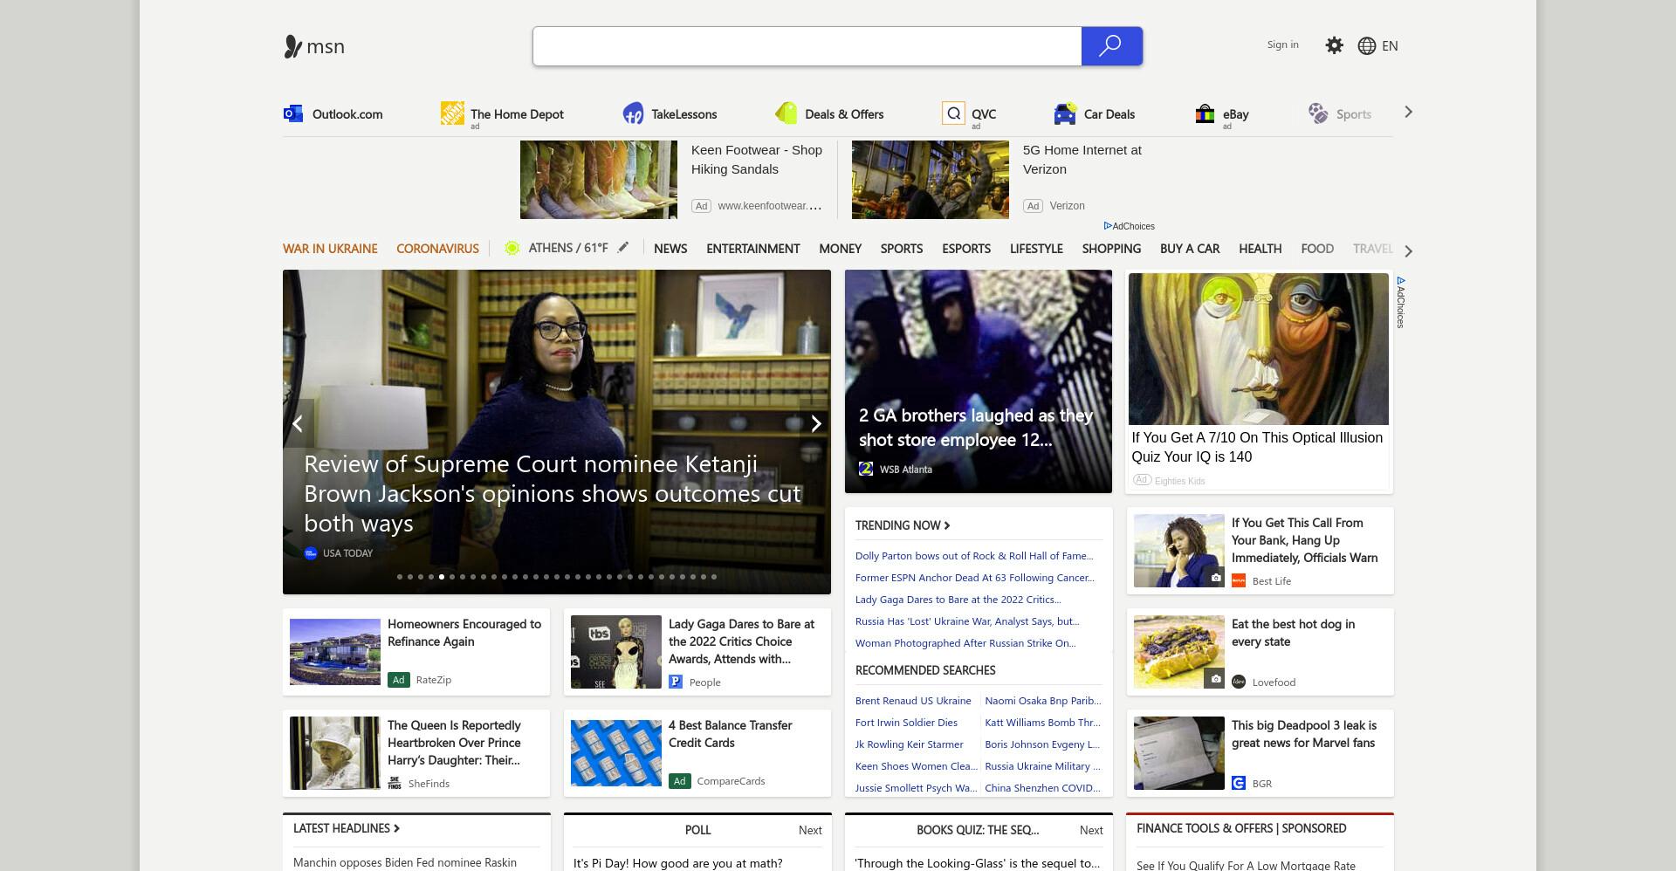Image resolution: width=1676 pixels, height=871 pixels.
Task: Select the highlighted carousel slide dot
Action: click(442, 577)
